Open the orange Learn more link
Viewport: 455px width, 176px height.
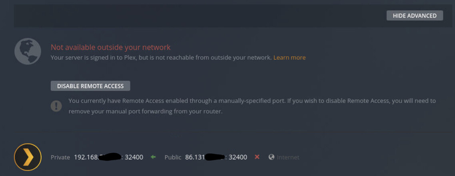(x=289, y=58)
